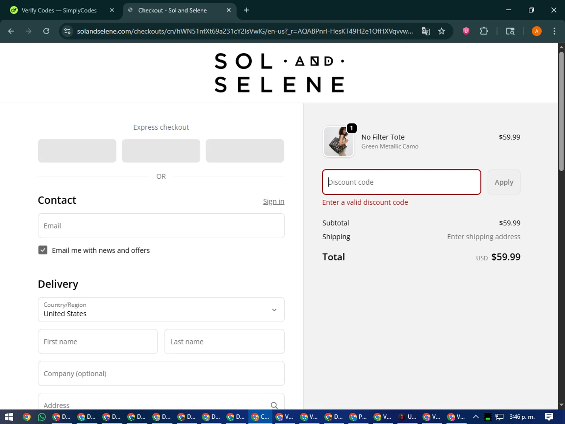Click the address search magnifier icon
565x424 pixels.
(x=274, y=405)
